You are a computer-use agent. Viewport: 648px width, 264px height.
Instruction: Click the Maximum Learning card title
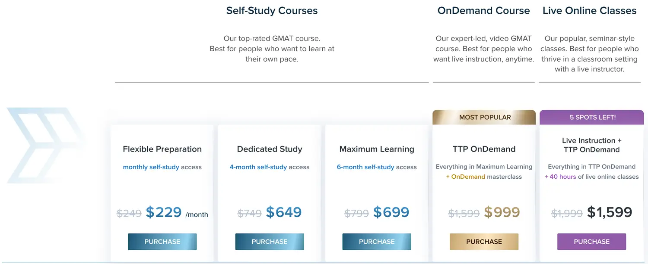click(377, 149)
